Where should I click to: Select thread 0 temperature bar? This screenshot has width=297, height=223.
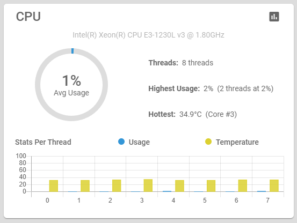(54, 186)
